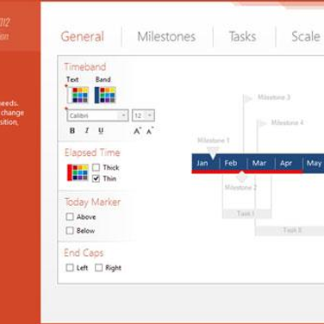The image size is (324, 324).
Task: Check the Left end cap option
Action: (70, 268)
